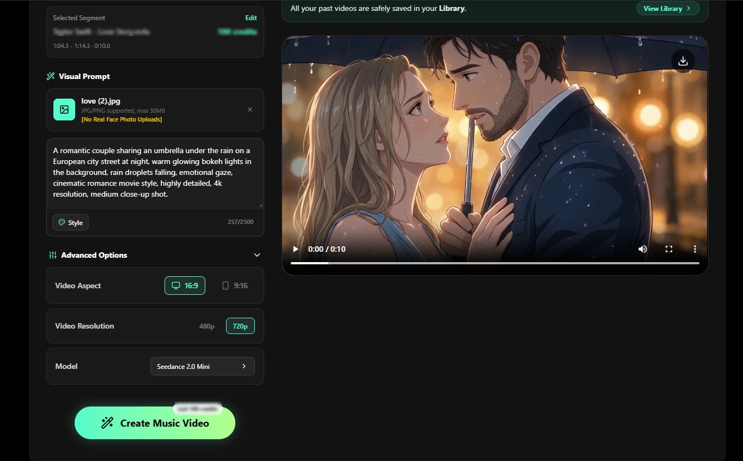Select the 9:16 video aspect
The height and width of the screenshot is (461, 743).
point(235,286)
